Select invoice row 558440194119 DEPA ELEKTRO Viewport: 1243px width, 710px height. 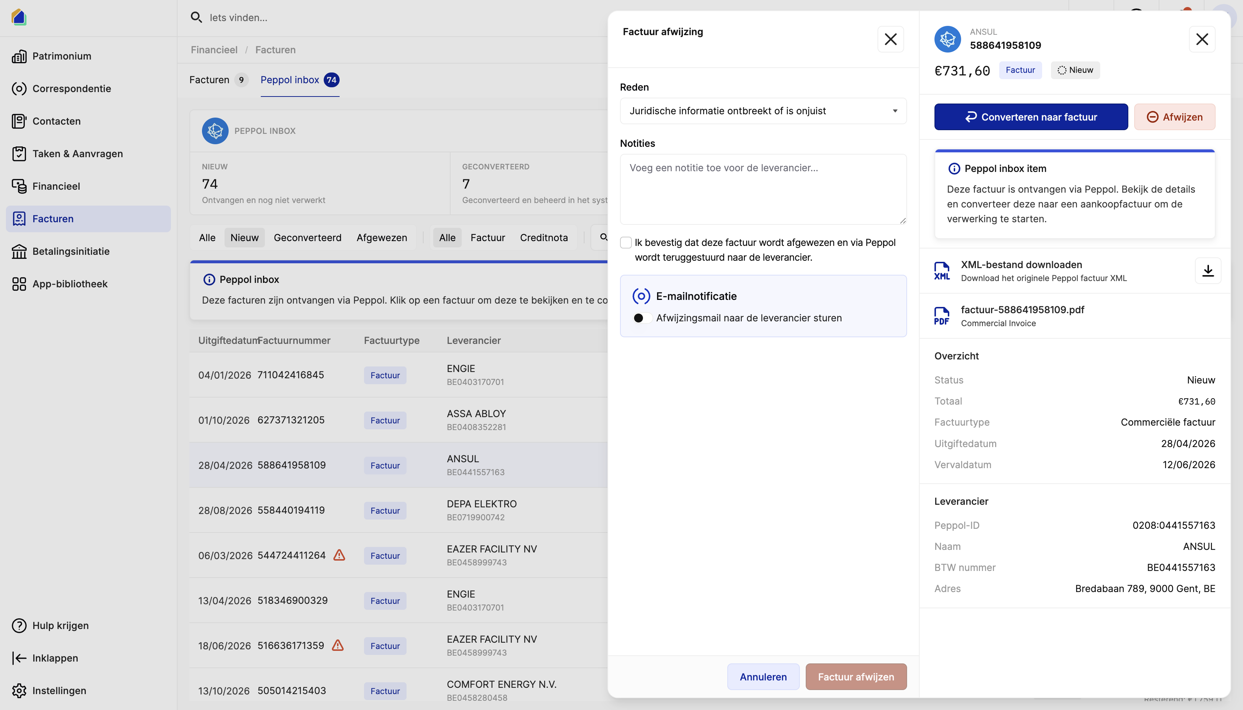click(x=398, y=510)
